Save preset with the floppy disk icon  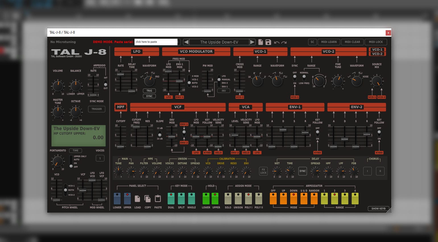click(x=268, y=42)
